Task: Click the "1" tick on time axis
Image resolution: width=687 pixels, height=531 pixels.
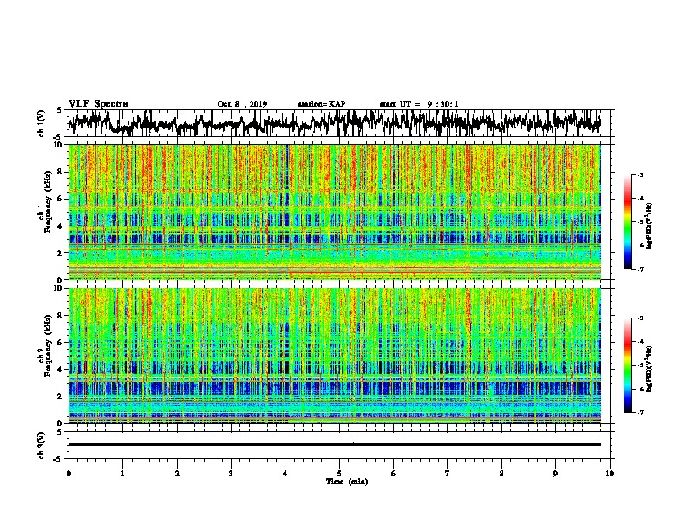Action: [122, 474]
